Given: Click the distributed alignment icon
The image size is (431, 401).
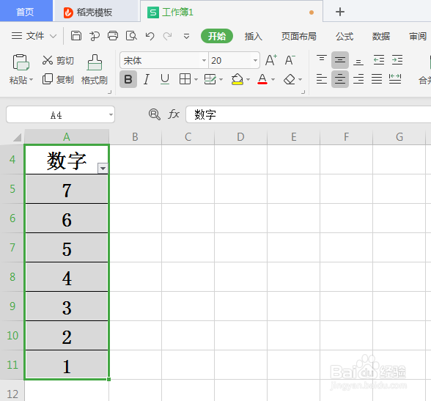Looking at the screenshot, I should coord(395,79).
